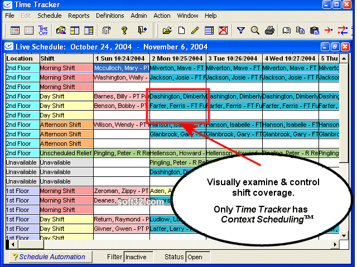Click the 3 Tue 10/26/2004 column header

[x=234, y=58]
